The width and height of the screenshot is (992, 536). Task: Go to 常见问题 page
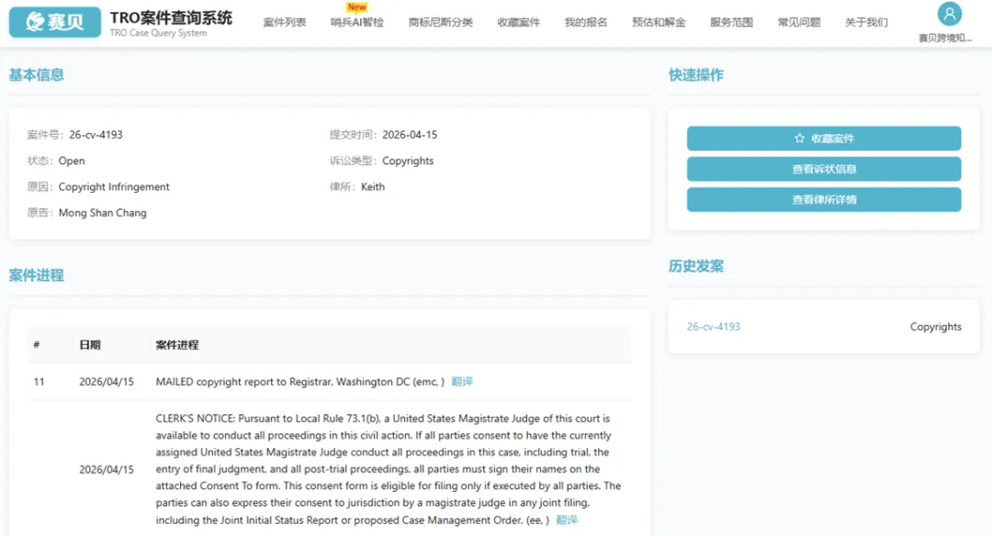tap(799, 22)
